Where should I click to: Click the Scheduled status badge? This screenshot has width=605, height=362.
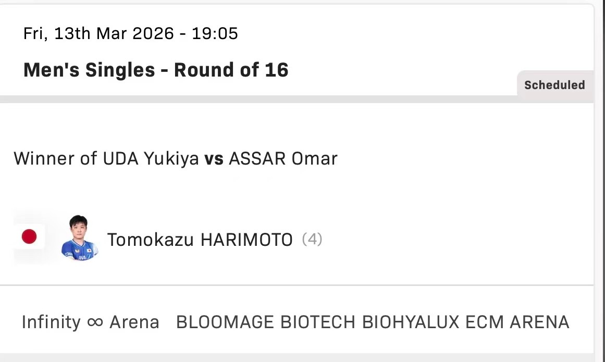click(554, 85)
